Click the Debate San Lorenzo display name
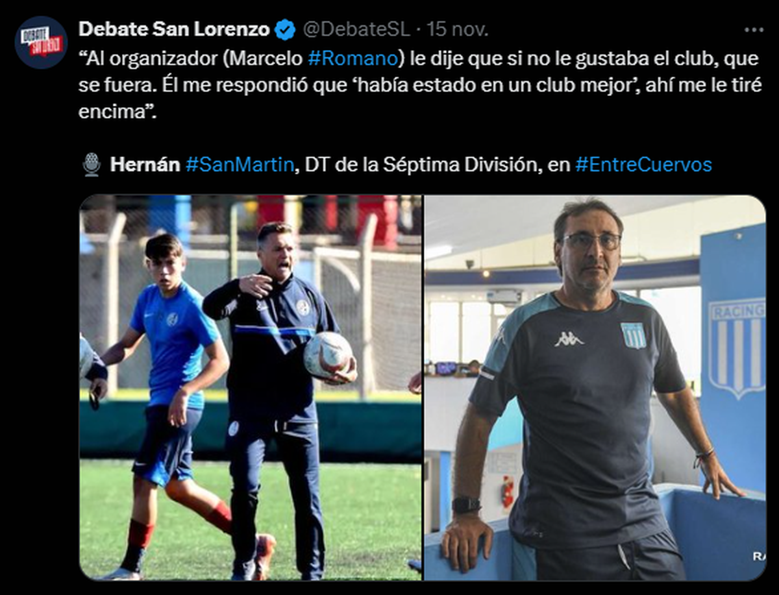 (174, 29)
